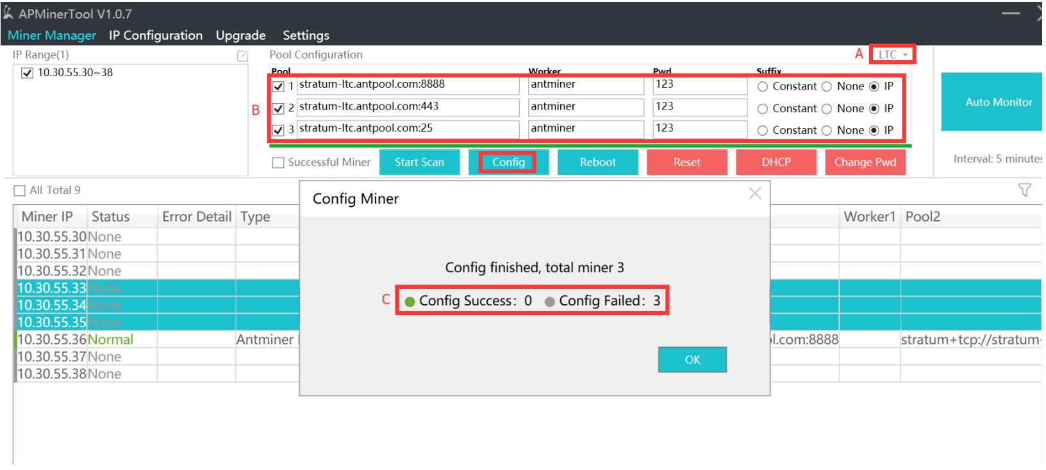Confirm the dialog with OK
The width and height of the screenshot is (1046, 470).
point(692,360)
